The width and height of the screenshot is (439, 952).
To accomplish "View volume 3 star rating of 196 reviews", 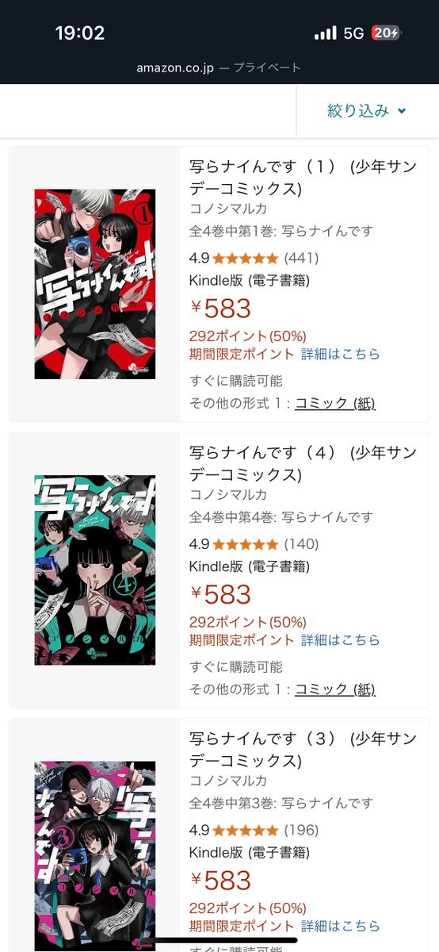I will [x=246, y=830].
